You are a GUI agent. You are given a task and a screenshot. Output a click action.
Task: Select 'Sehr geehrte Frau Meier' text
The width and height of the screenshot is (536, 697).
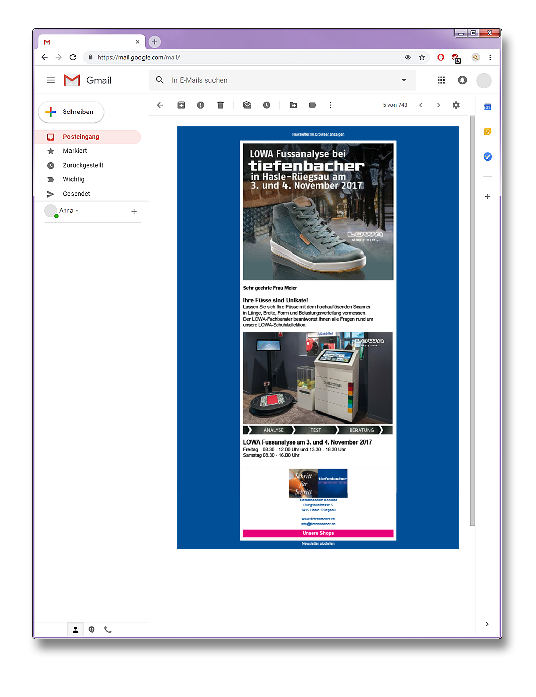[270, 288]
